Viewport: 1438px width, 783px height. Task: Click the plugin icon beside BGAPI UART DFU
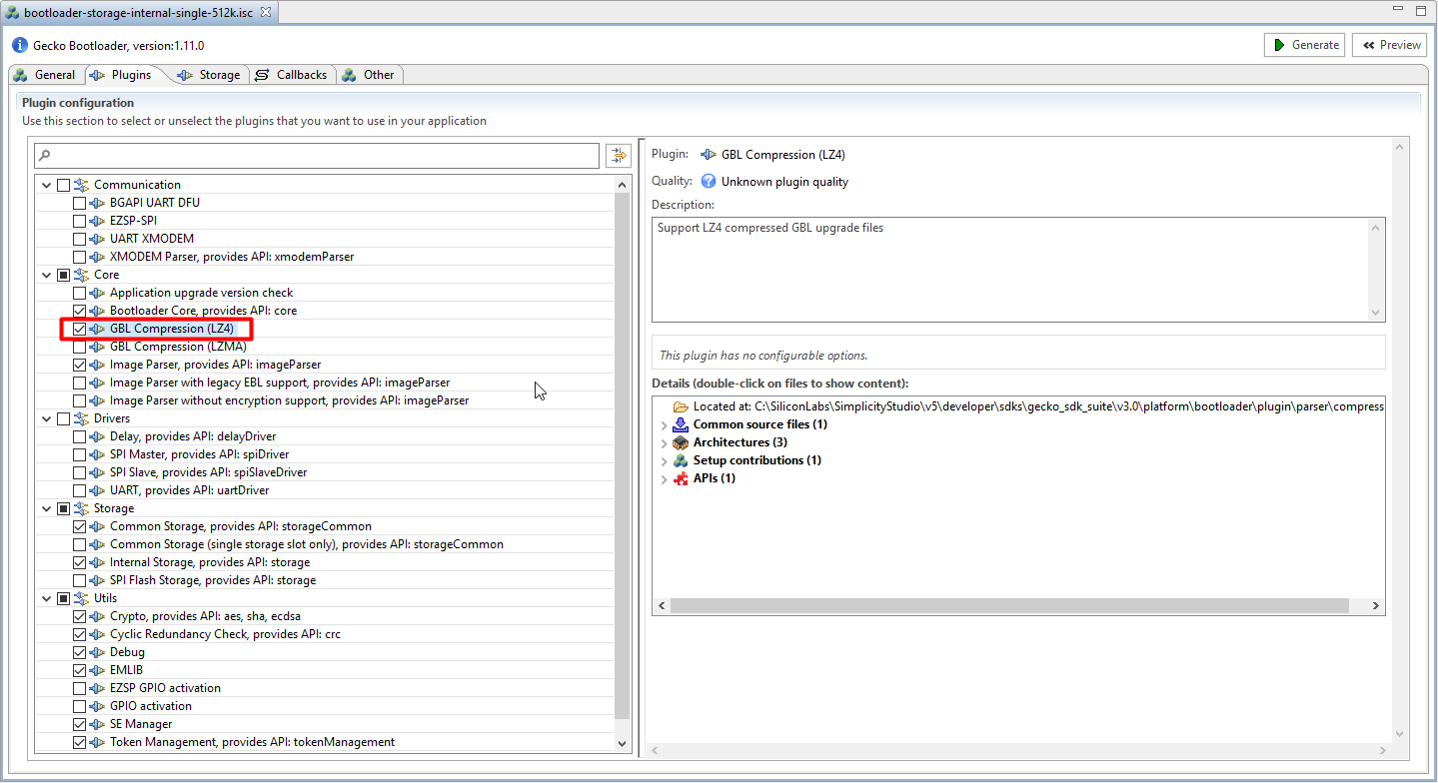pos(97,203)
